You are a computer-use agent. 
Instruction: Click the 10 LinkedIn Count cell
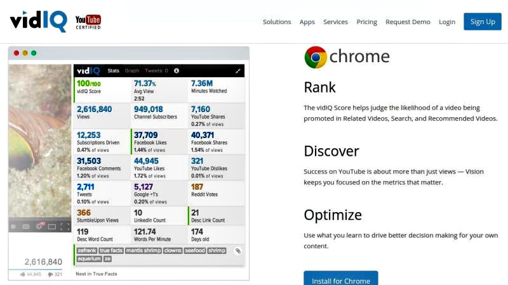click(x=159, y=216)
